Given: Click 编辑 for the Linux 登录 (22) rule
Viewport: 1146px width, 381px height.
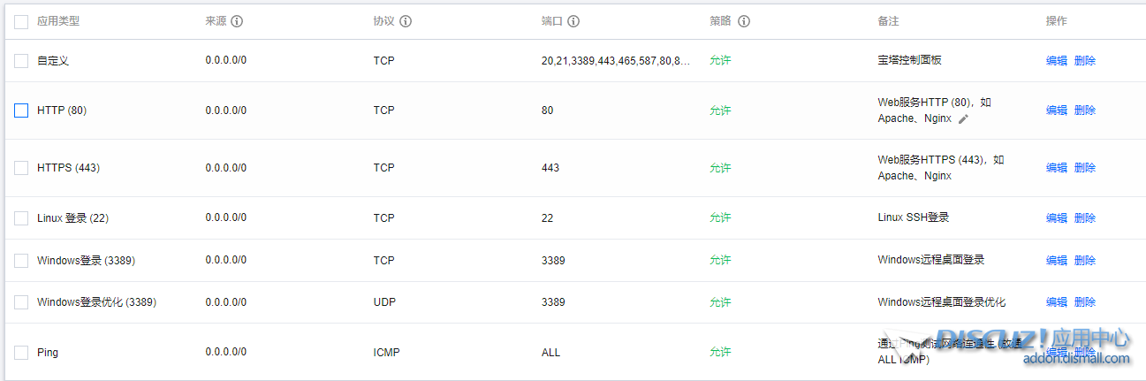Looking at the screenshot, I should click(1056, 218).
